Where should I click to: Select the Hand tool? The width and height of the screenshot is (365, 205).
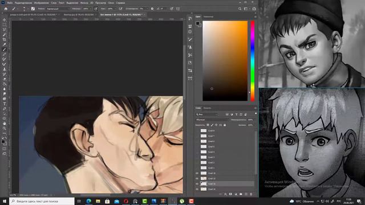[5, 123]
